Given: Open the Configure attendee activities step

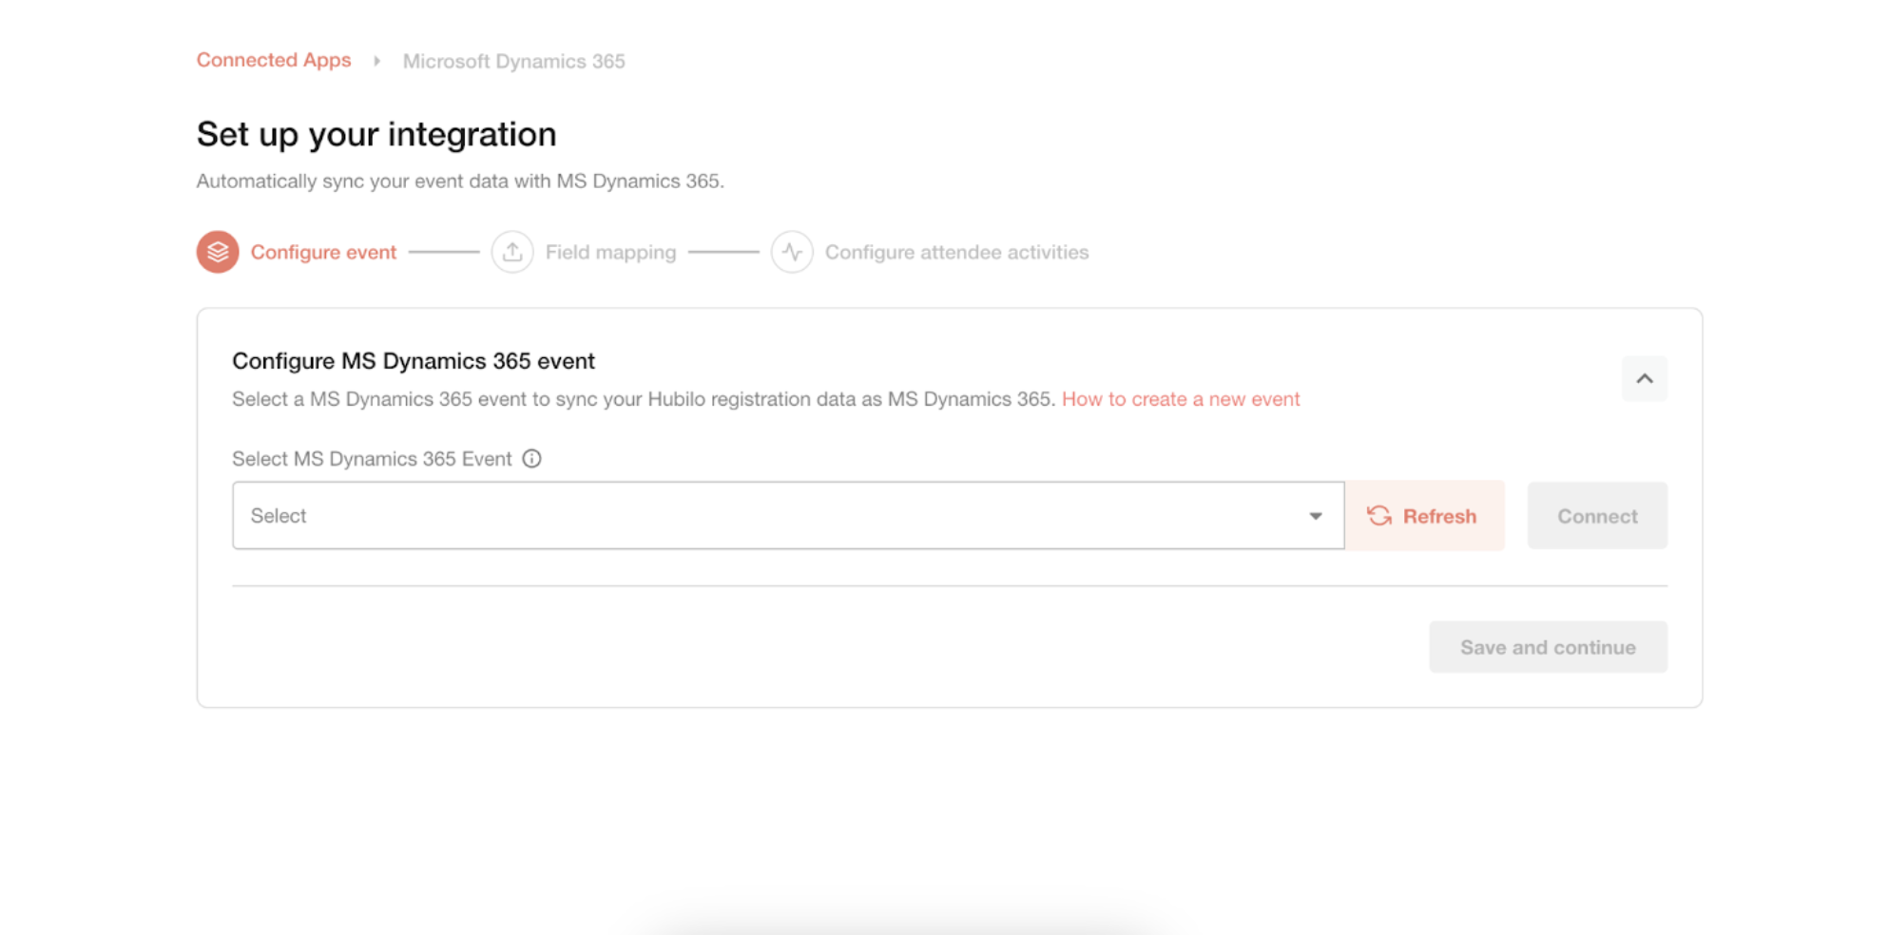Looking at the screenshot, I should click(x=956, y=253).
